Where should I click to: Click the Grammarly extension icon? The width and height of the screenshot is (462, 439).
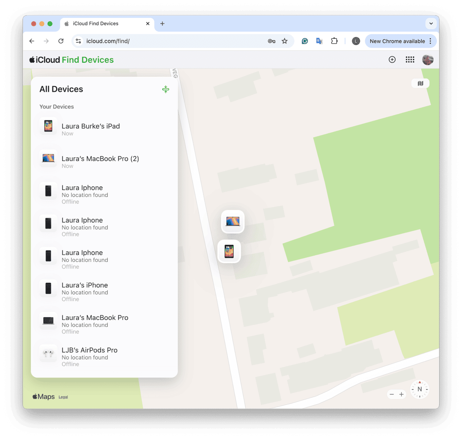coord(304,41)
